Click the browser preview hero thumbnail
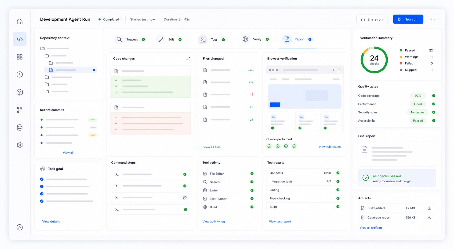This screenshot has height=249, width=454. [305, 96]
